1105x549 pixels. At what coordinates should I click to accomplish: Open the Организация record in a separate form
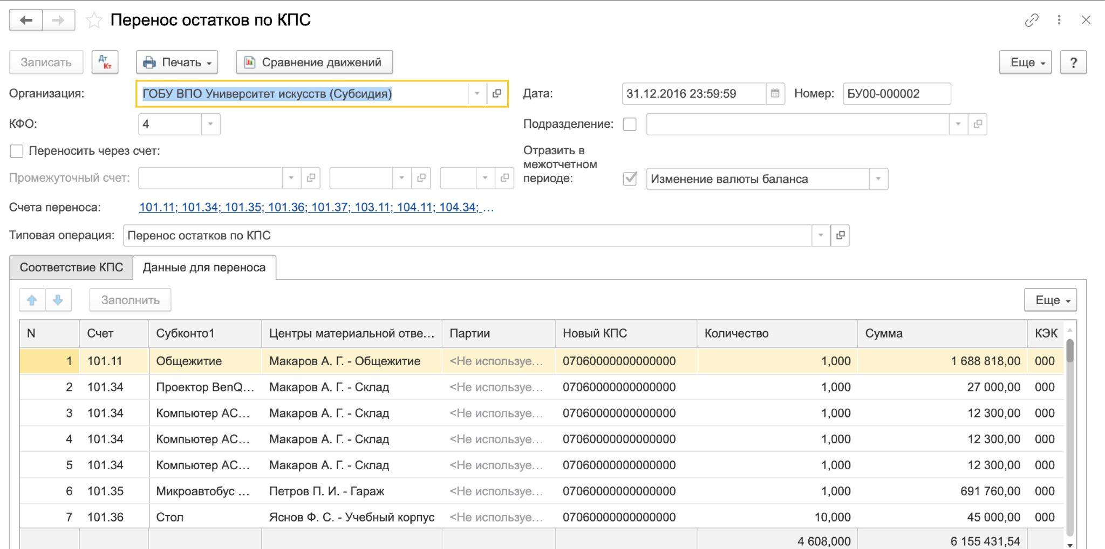click(496, 93)
